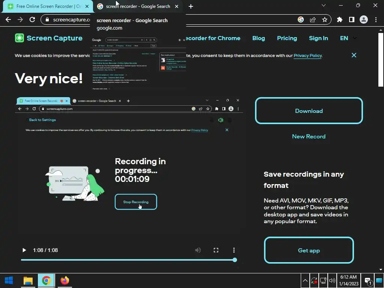Open the Windows Start menu
Image resolution: width=384 pixels, height=288 pixels.
click(9, 280)
